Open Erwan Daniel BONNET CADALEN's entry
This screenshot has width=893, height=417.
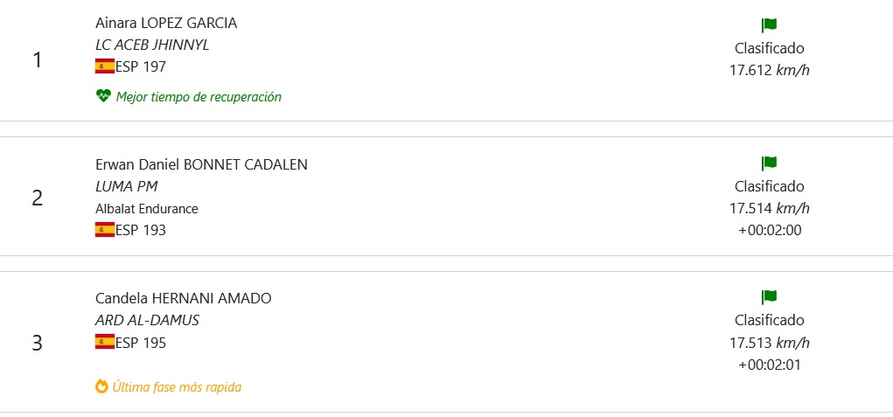click(201, 164)
